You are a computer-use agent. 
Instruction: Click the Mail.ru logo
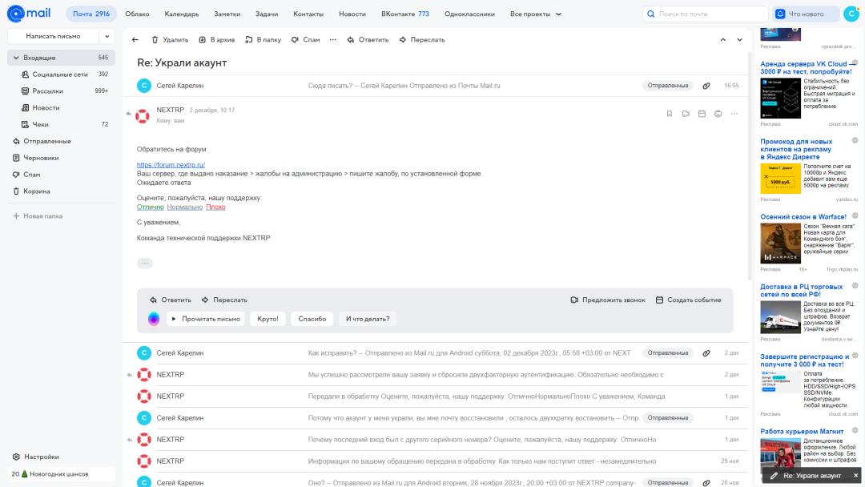click(29, 14)
